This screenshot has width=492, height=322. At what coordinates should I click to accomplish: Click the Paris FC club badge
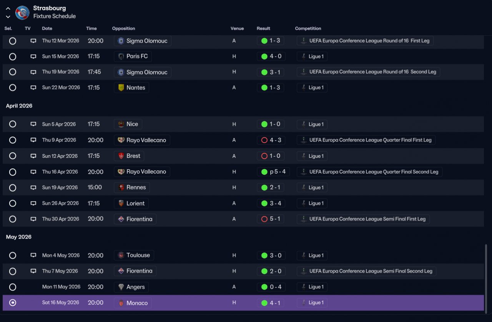pyautogui.click(x=121, y=56)
